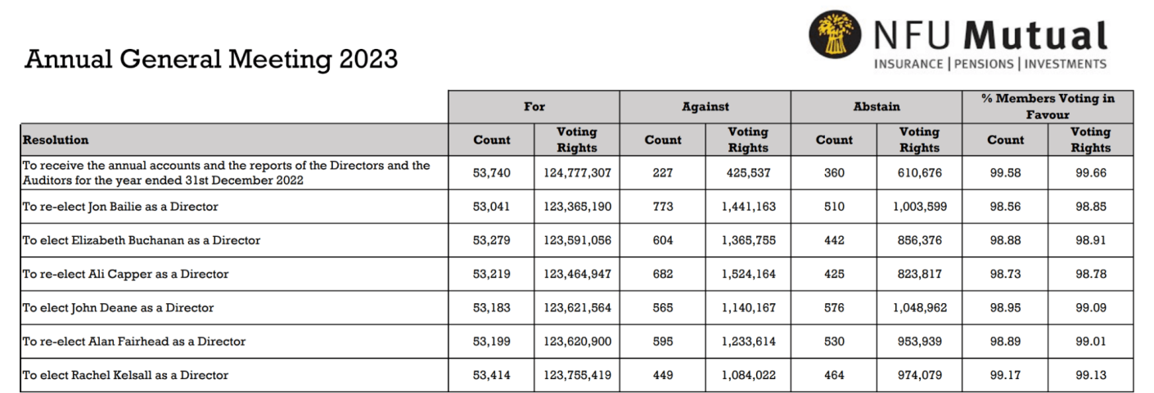The image size is (1154, 393).
Task: Click the For count value 53,740
Action: [x=492, y=172]
